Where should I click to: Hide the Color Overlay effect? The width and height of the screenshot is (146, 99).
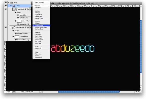click(x=18, y=18)
